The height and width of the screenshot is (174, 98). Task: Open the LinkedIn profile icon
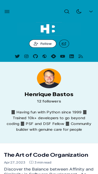click(x=72, y=56)
